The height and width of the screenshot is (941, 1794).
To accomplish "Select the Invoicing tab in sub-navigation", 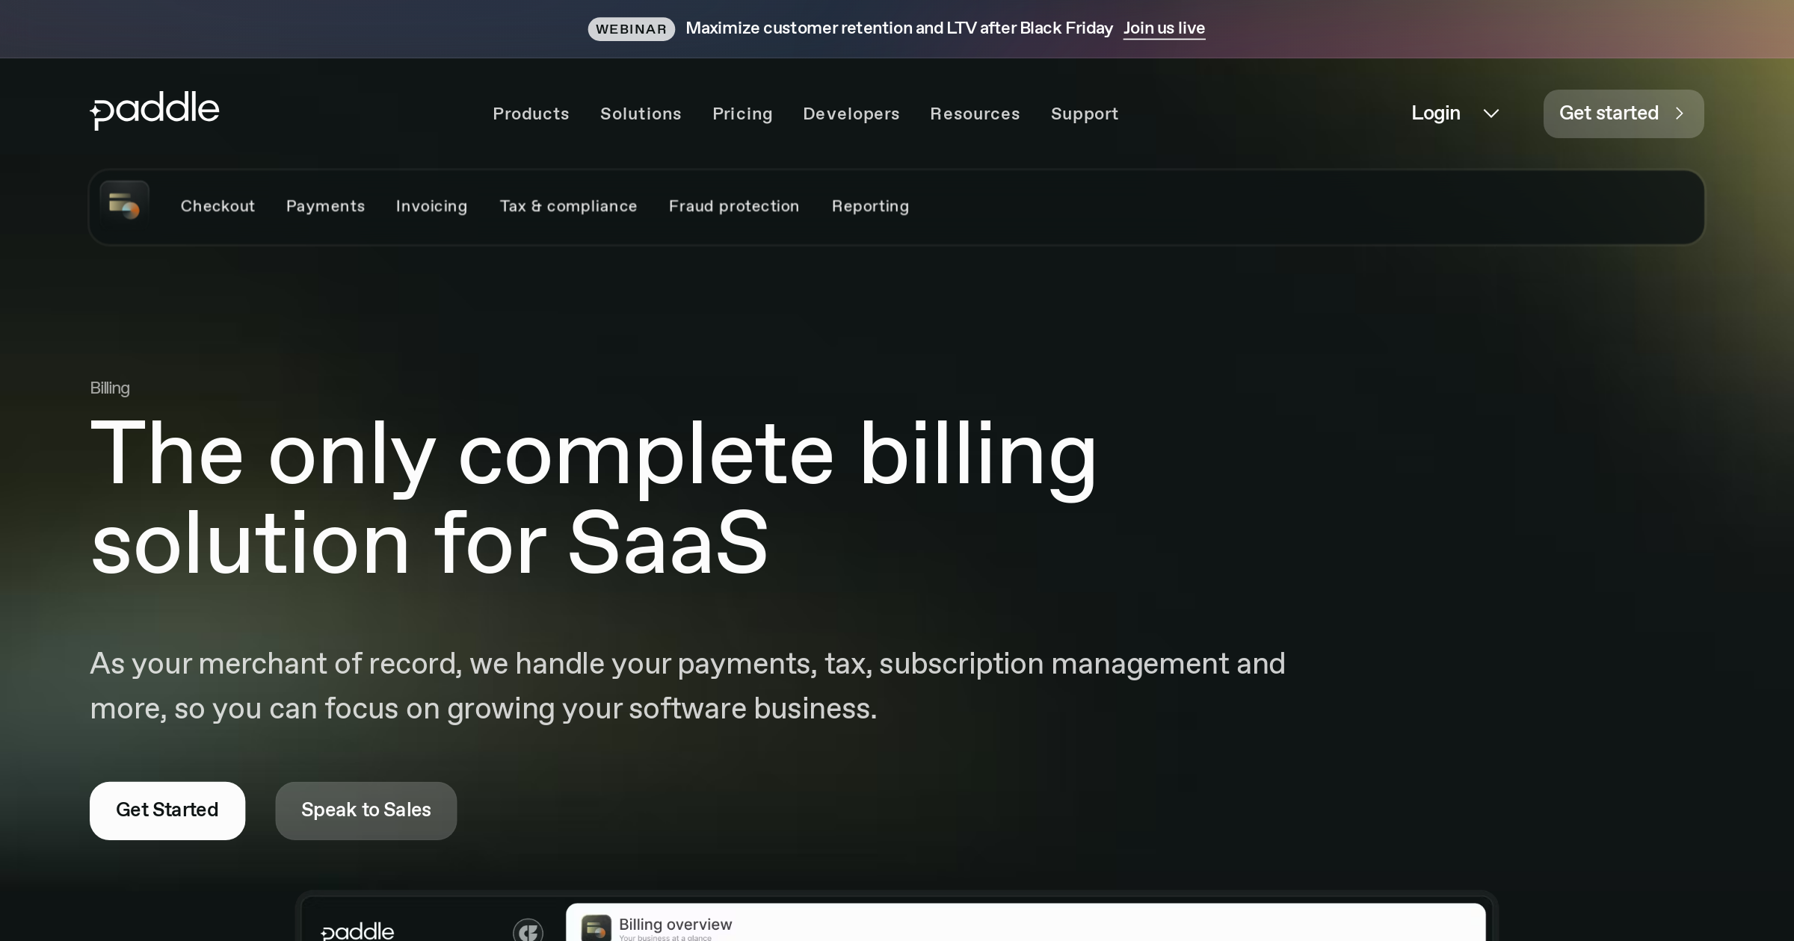I will 431,206.
